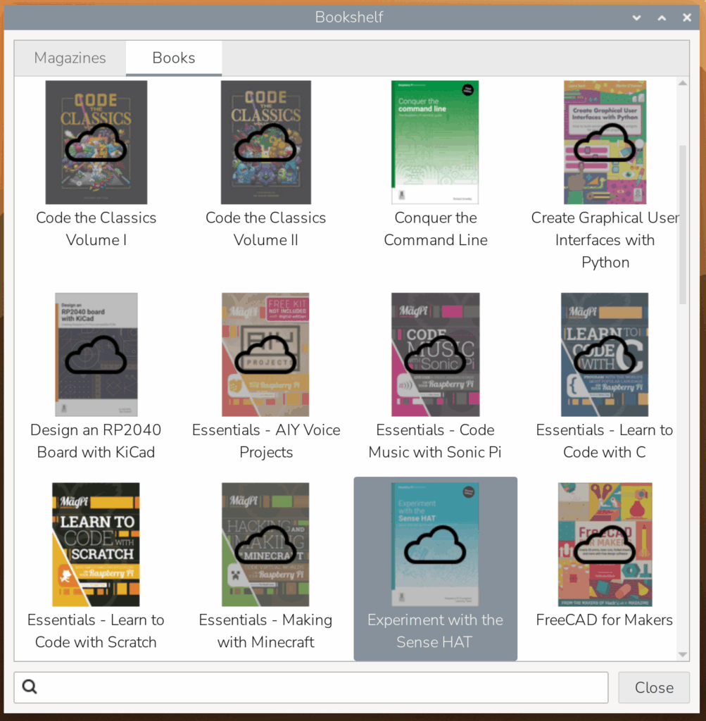The height and width of the screenshot is (721, 706).
Task: Click scrollbar down arrow in book list
Action: click(682, 654)
